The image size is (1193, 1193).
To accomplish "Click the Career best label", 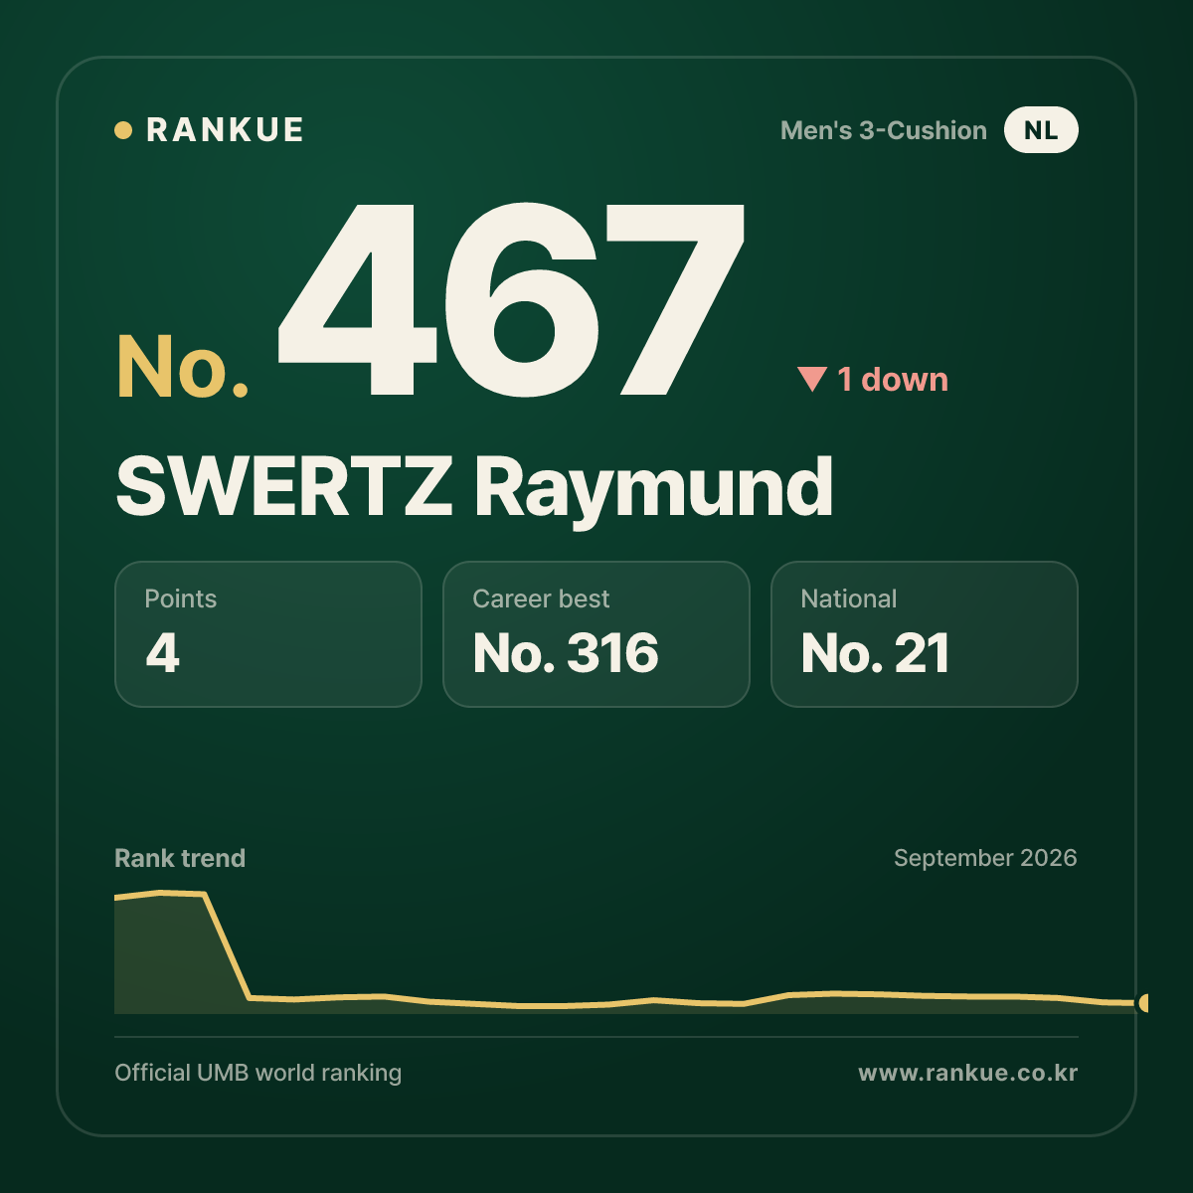I will [541, 598].
